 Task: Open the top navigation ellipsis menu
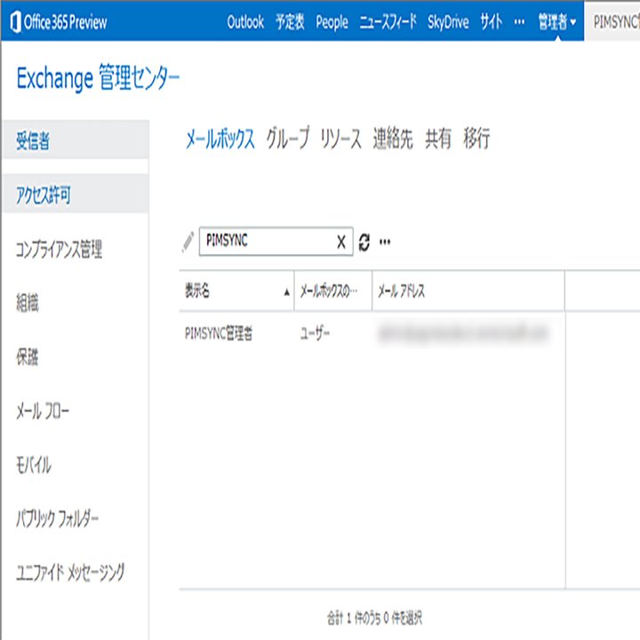[519, 21]
